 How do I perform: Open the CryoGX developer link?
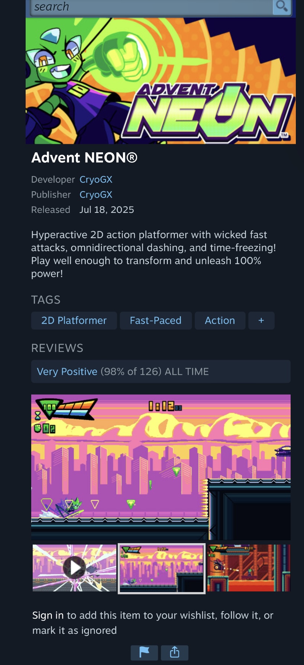tap(96, 179)
